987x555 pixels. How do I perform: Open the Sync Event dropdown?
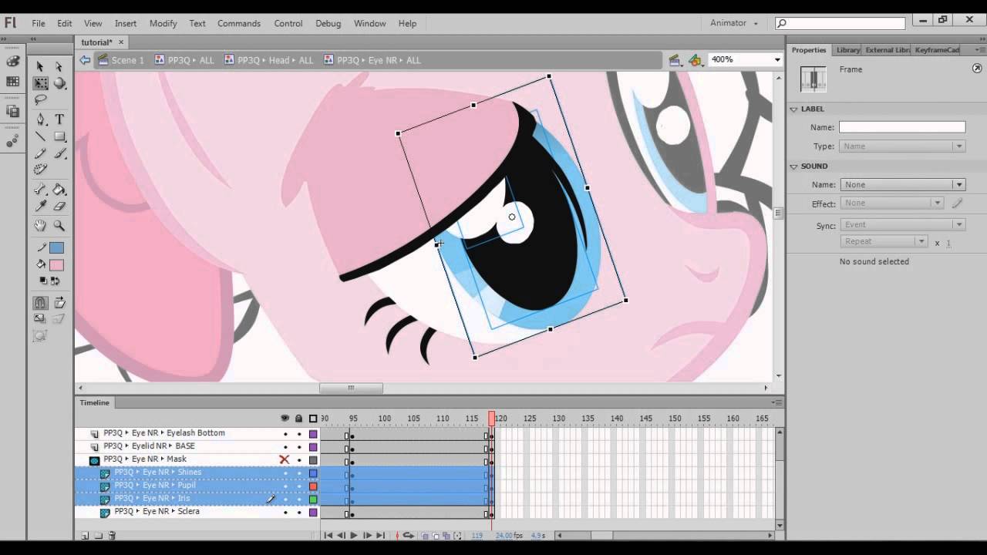902,225
